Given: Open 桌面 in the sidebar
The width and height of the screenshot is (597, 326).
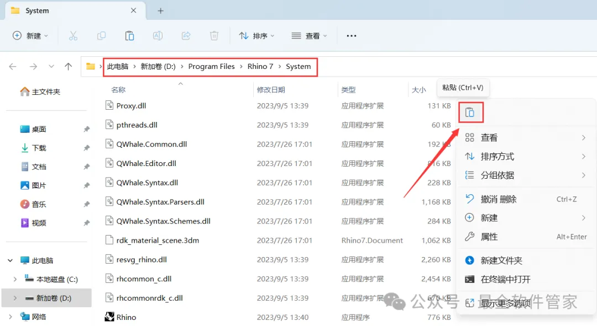Looking at the screenshot, I should tap(33, 129).
